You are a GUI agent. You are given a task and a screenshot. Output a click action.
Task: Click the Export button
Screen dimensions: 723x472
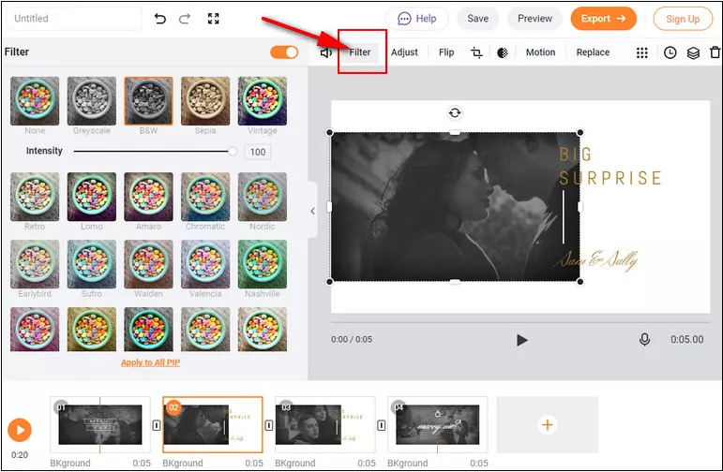tap(603, 19)
